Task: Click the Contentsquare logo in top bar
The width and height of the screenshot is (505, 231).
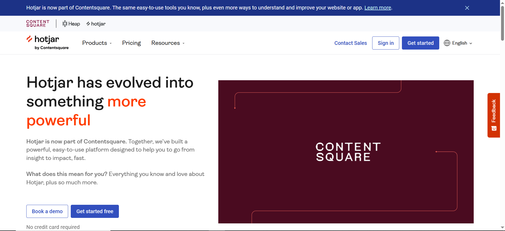Action: (38, 24)
